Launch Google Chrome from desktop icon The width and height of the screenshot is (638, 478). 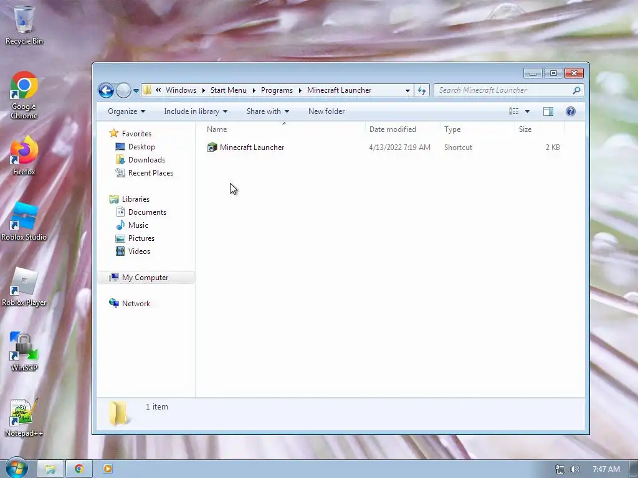[24, 95]
